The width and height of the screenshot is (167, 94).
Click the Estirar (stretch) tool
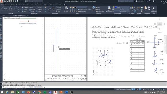coord(24,11)
